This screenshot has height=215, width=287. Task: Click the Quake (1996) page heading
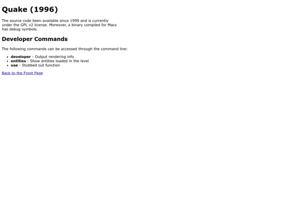(x=30, y=10)
